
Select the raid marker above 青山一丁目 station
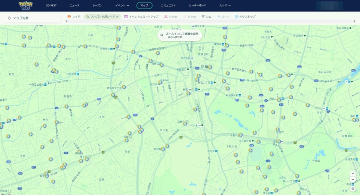click(297, 176)
